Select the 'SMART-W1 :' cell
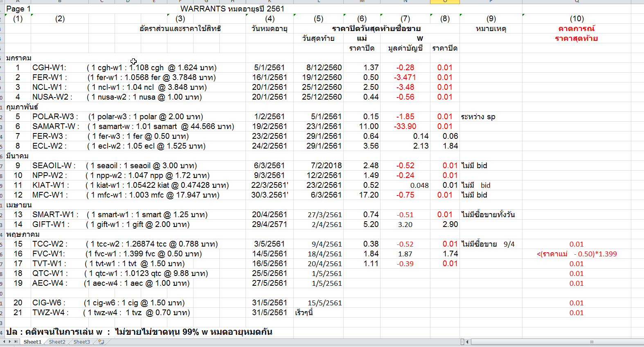 click(56, 214)
